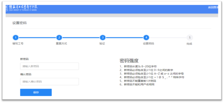The image size is (224, 103).
Task: Focus the 请输入确认密码 input field
Action: coord(50,82)
